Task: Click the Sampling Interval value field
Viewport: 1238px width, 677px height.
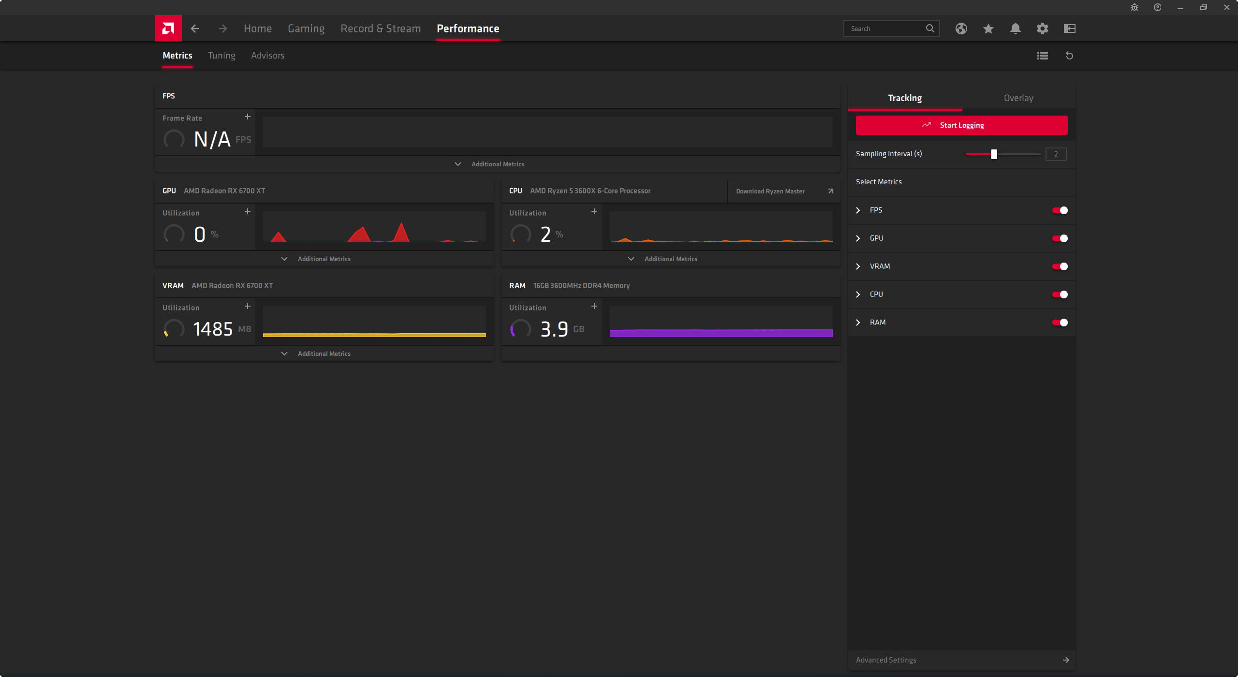Action: point(1056,154)
